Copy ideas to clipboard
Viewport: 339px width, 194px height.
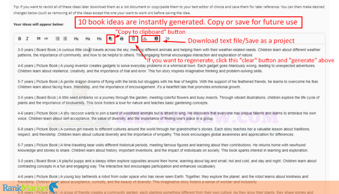110,39
